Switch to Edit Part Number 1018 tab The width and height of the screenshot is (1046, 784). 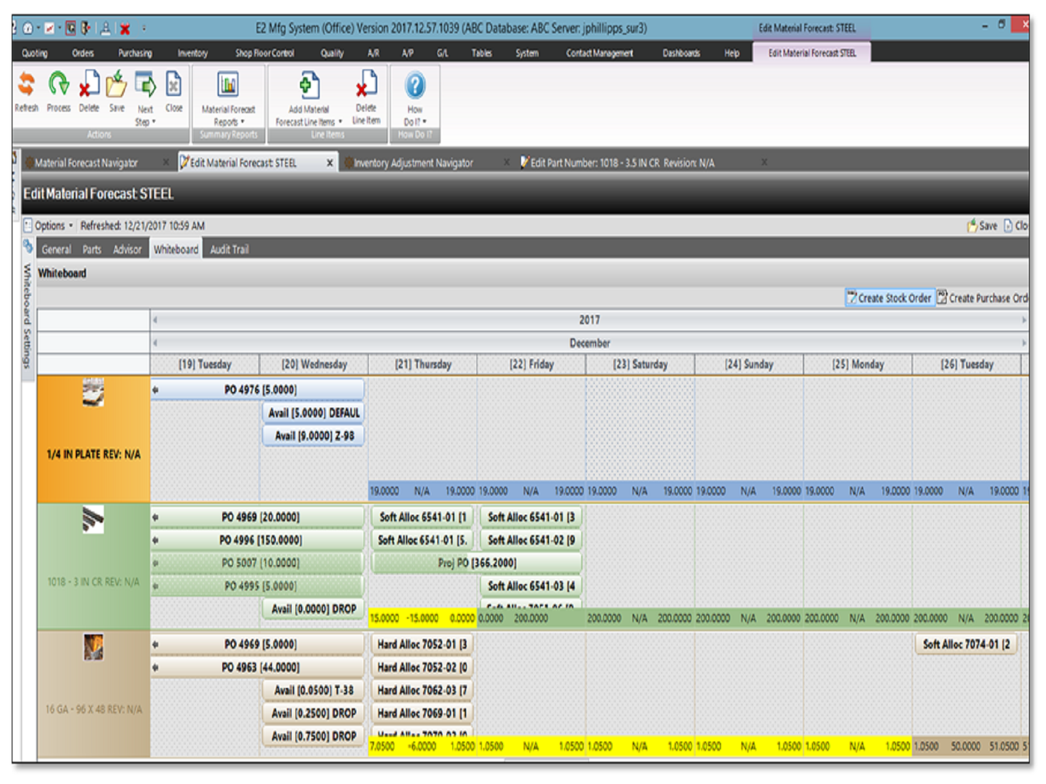coord(622,163)
